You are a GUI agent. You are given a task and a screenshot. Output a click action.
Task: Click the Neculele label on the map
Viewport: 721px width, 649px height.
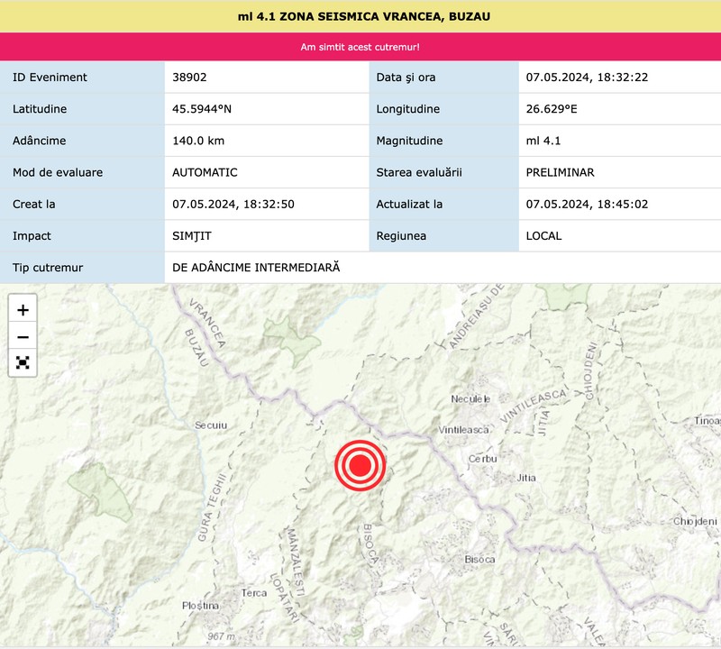[x=470, y=399]
